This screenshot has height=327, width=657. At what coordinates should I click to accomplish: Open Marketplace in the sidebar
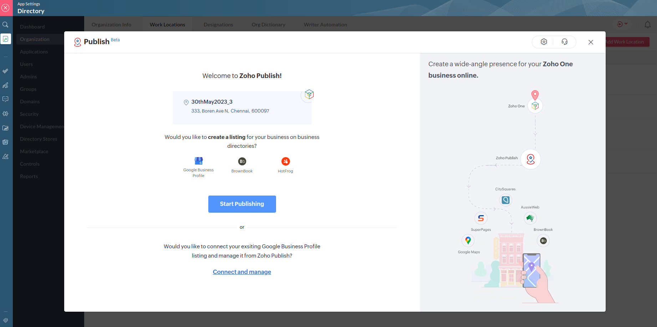click(34, 151)
